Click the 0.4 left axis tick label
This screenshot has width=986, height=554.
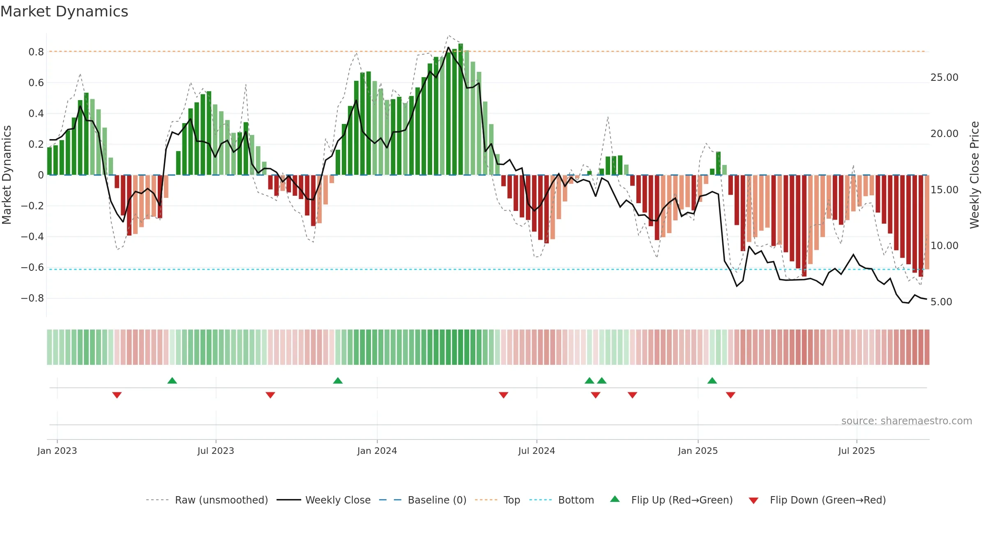[x=36, y=113]
